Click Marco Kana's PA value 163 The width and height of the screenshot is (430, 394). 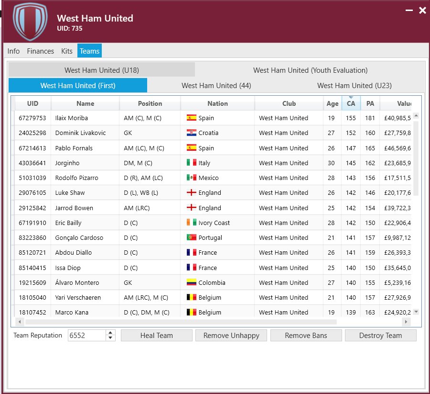tap(370, 312)
